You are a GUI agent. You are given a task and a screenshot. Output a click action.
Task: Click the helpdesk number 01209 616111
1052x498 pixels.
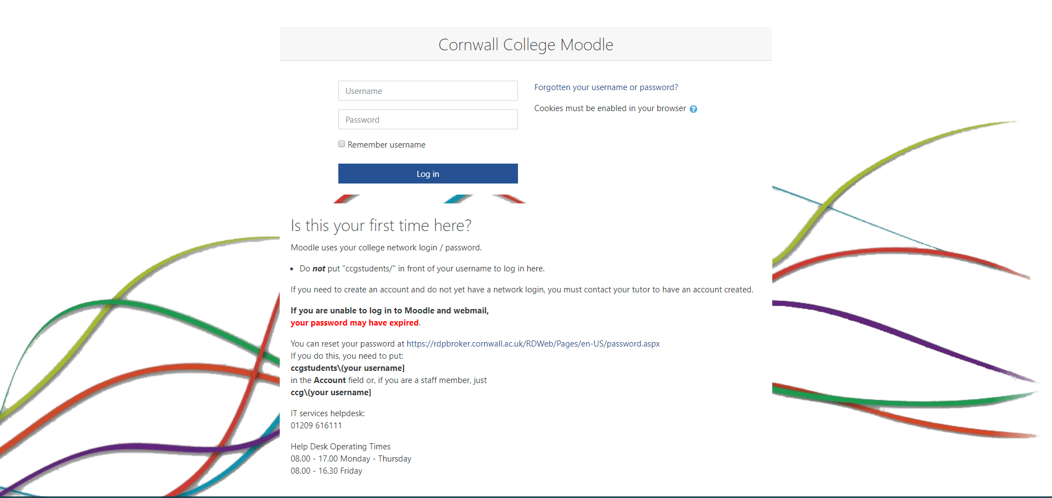(316, 426)
